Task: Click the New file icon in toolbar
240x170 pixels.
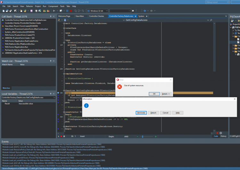Action: tap(4, 11)
